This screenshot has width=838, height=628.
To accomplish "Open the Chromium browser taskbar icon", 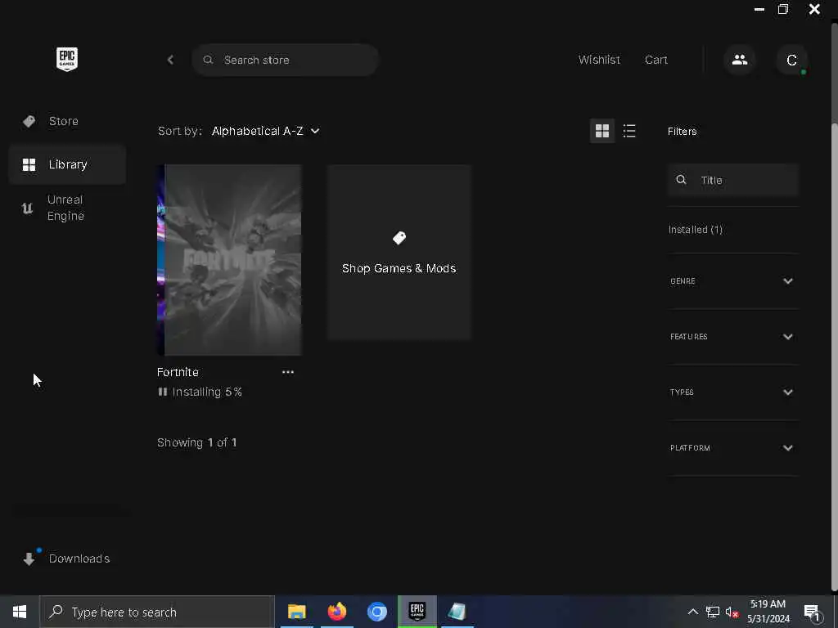I will pyautogui.click(x=376, y=612).
